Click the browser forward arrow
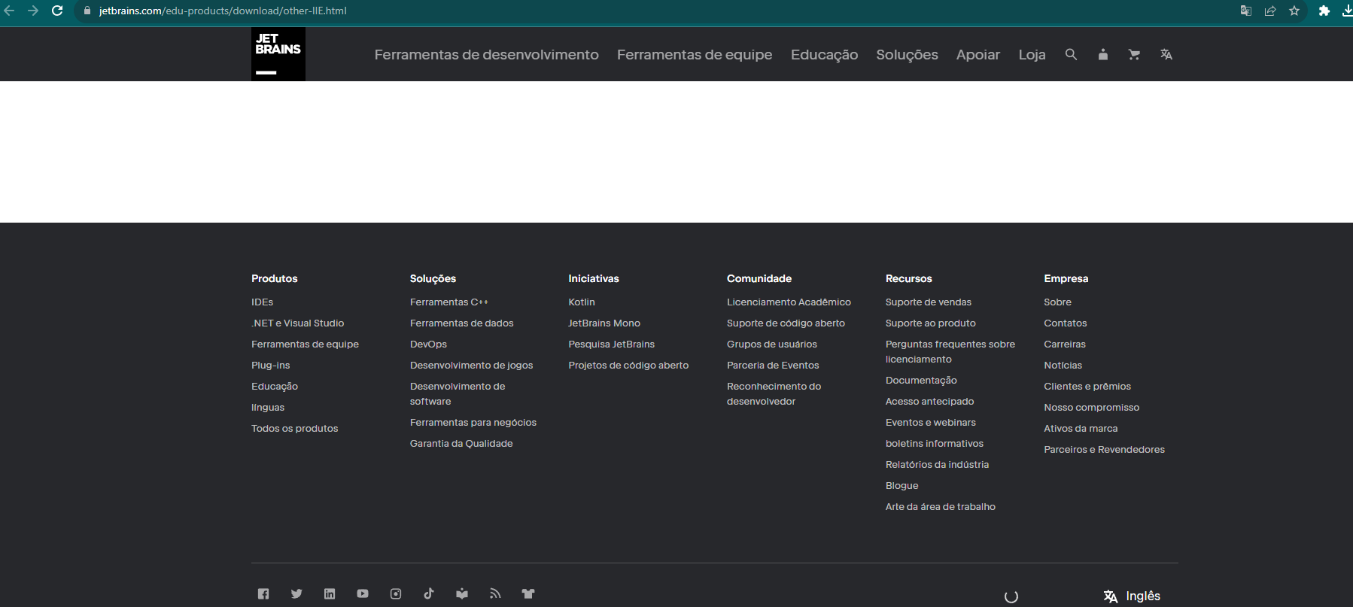 click(33, 11)
